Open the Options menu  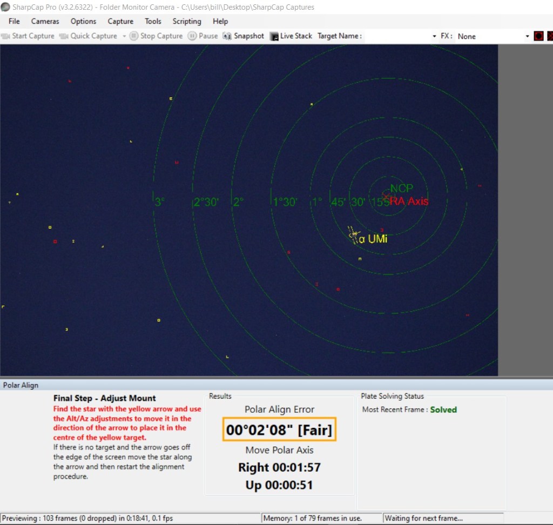click(83, 21)
